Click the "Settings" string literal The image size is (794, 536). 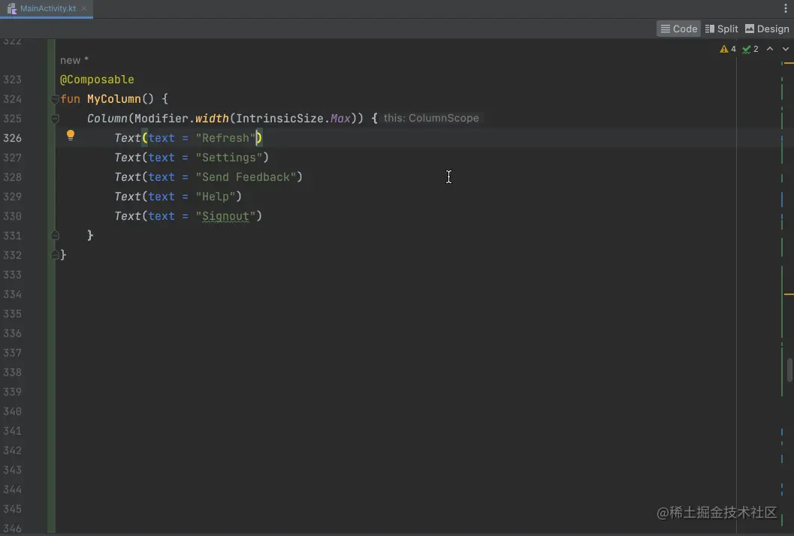click(229, 158)
